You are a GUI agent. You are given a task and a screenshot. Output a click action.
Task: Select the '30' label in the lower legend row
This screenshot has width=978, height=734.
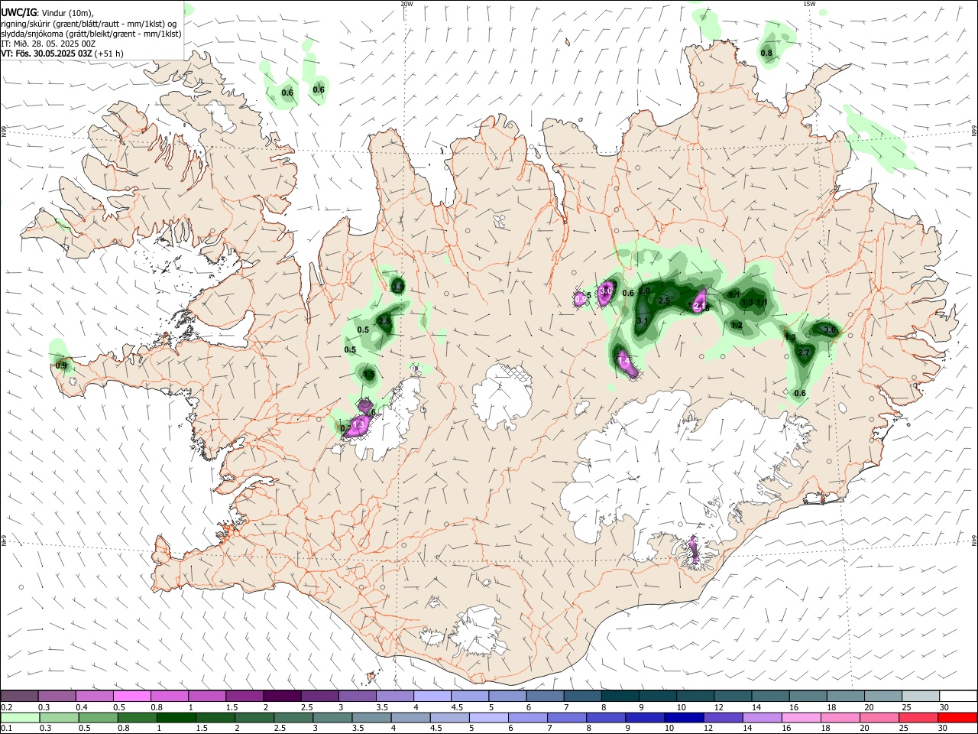coord(944,729)
